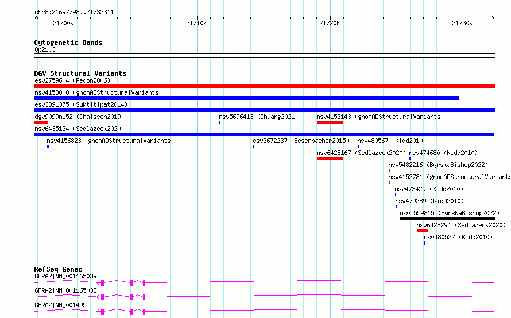Viewport: 511px width, 318px height.
Task: Open the esv3891375 (Suktitipat2014) label
Action: click(x=81, y=104)
